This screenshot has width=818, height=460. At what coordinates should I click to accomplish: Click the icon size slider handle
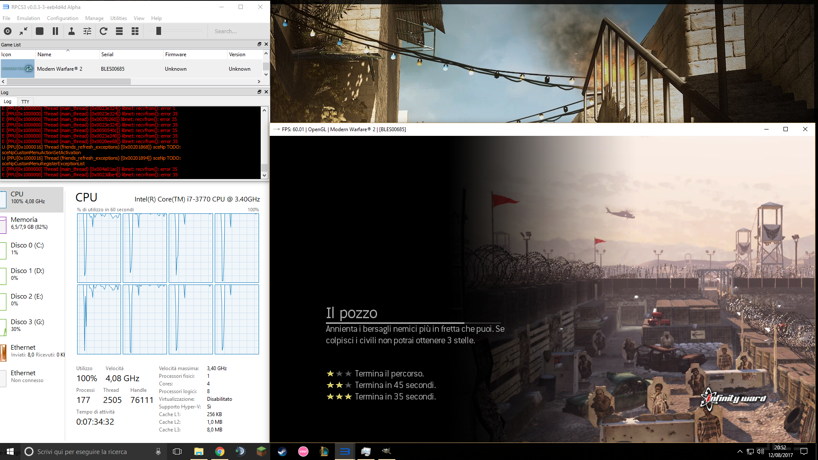[158, 31]
